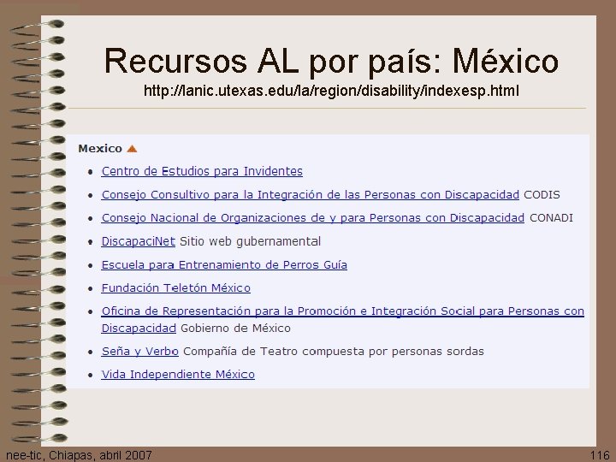Image resolution: width=616 pixels, height=462 pixels.
Task: Select the slide title Recursos AL por país
Action: (x=331, y=61)
